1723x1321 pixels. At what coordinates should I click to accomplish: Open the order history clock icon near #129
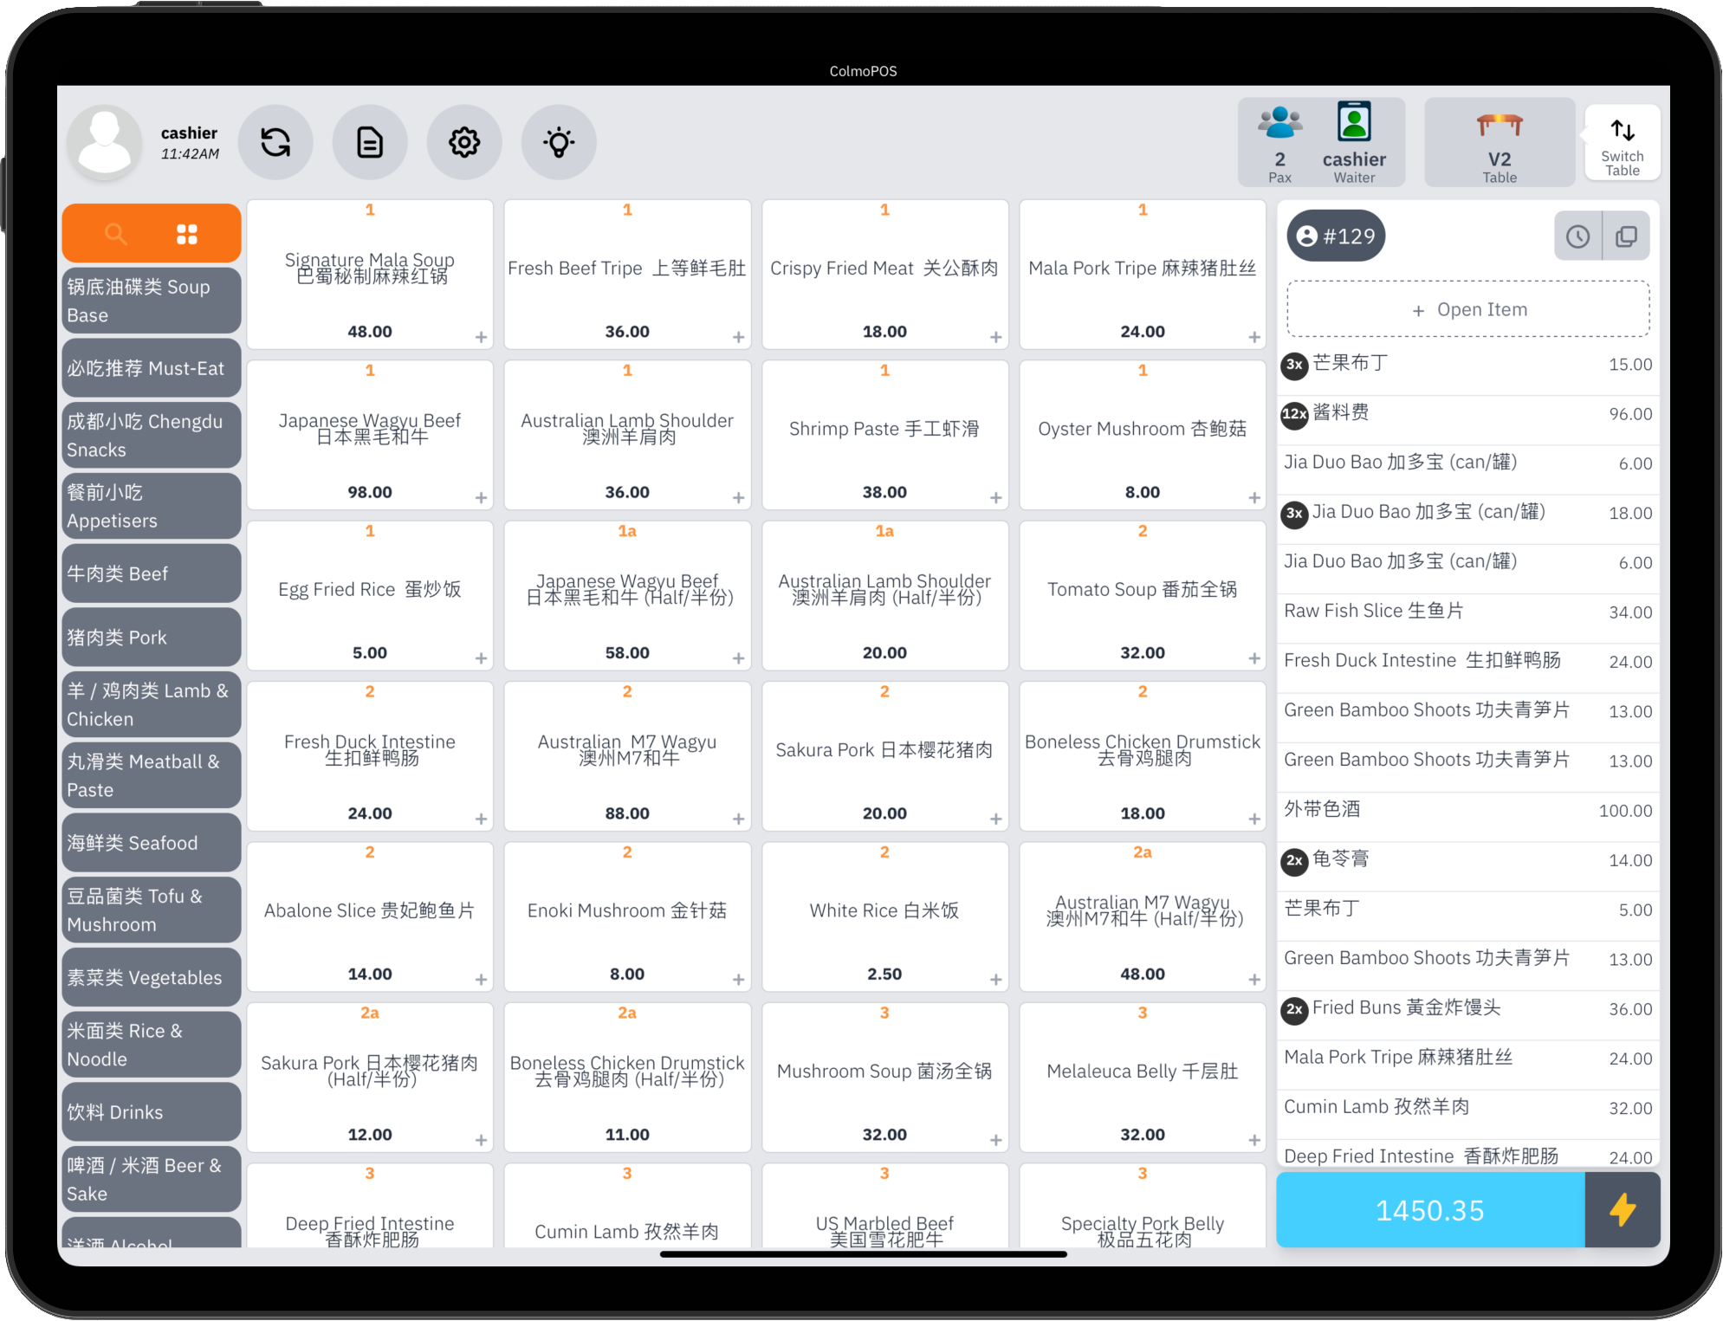1578,235
